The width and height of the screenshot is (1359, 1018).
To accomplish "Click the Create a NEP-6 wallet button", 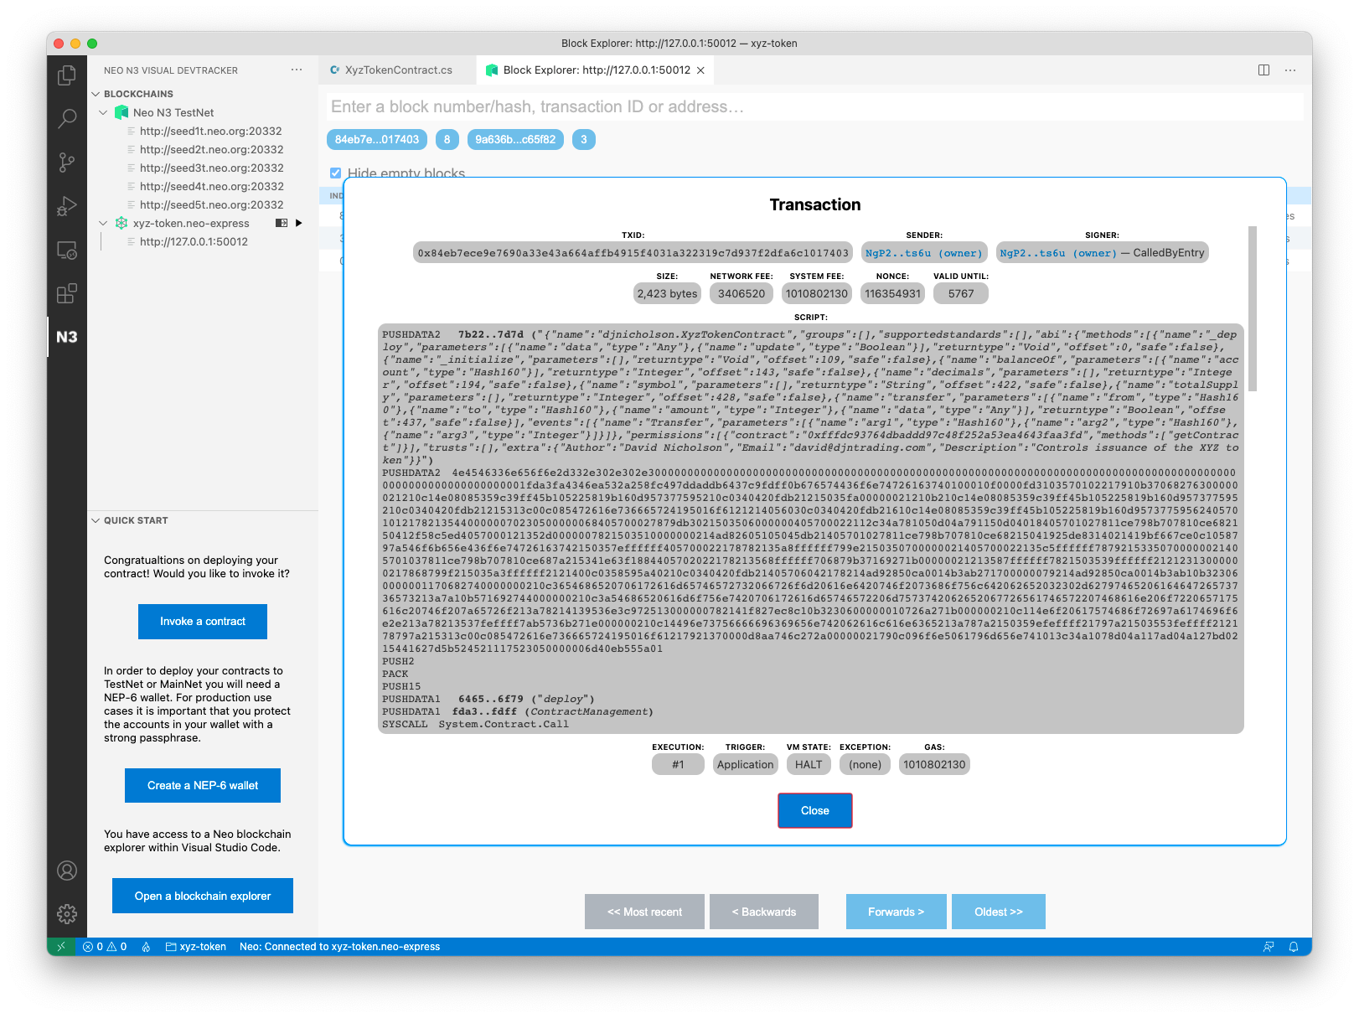I will tap(203, 786).
